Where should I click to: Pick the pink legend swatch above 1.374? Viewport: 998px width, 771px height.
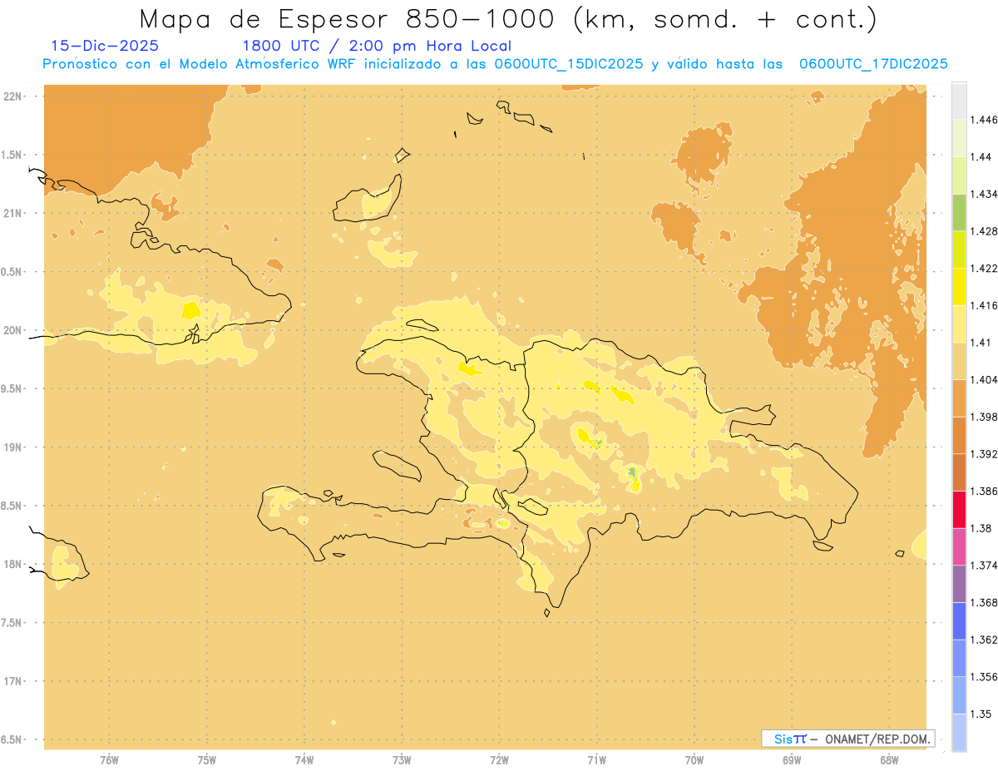click(x=959, y=546)
